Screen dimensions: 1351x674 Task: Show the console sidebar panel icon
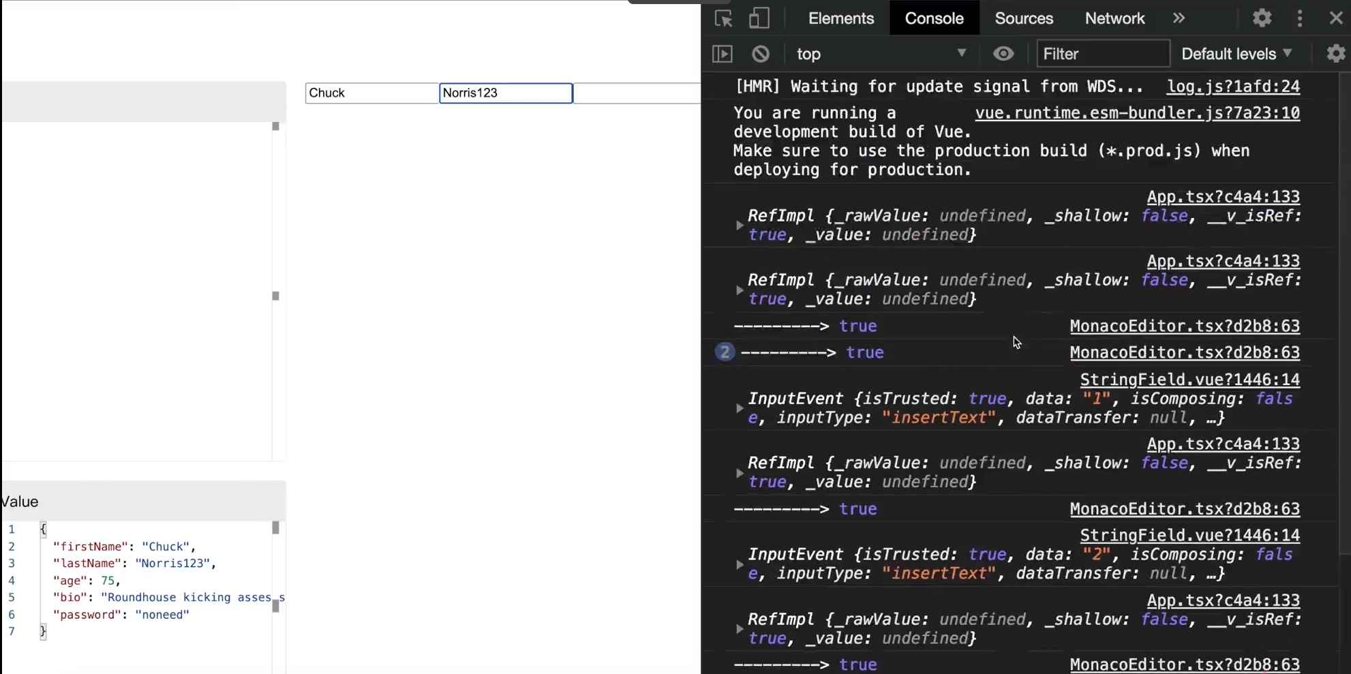(x=722, y=54)
